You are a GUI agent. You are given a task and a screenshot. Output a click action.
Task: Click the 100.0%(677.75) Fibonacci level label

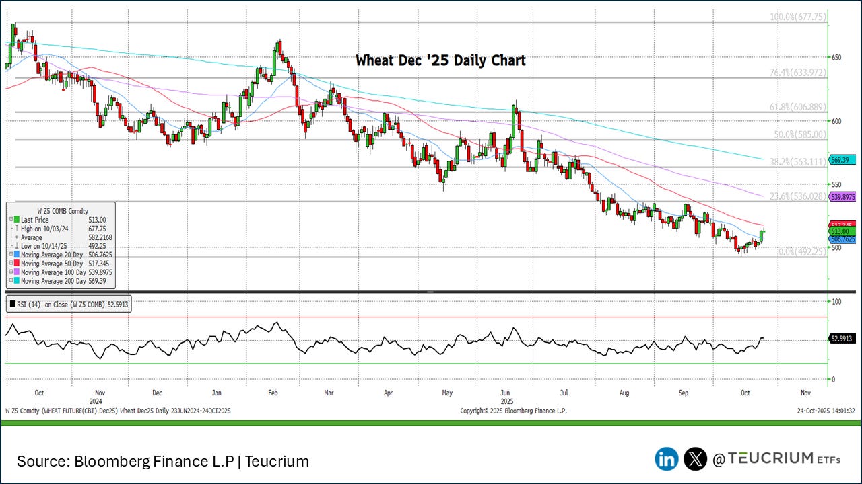[x=798, y=17]
